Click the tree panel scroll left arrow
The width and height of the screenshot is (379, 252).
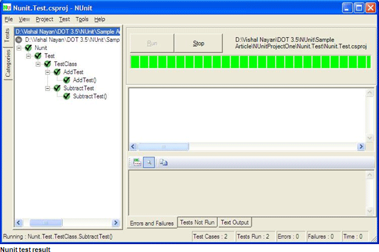(19, 223)
